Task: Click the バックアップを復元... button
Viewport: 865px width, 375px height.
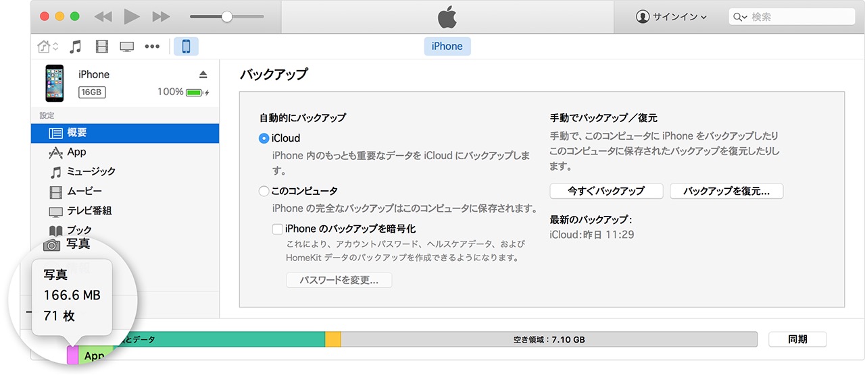Action: [726, 191]
